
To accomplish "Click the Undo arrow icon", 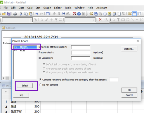I will [x=37, y=14].
